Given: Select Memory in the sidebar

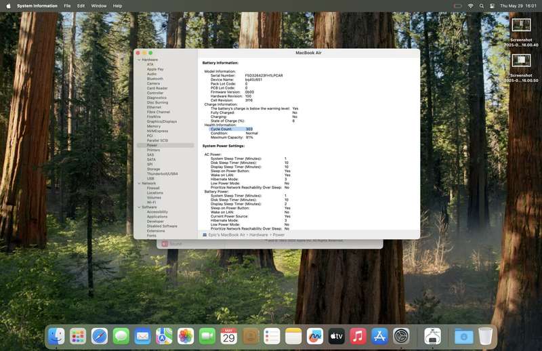Looking at the screenshot, I should click(x=154, y=127).
